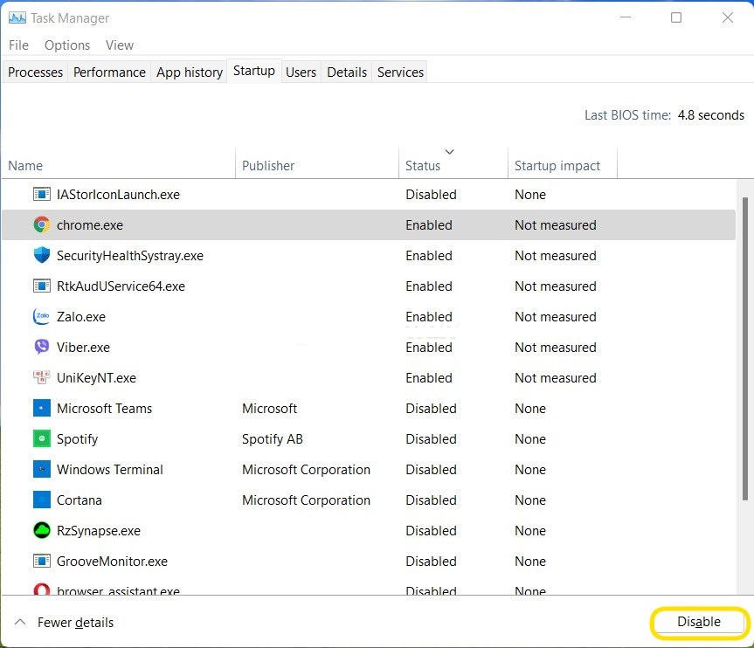This screenshot has height=648, width=754.
Task: Sort entries by the Publisher column
Action: pyautogui.click(x=267, y=165)
